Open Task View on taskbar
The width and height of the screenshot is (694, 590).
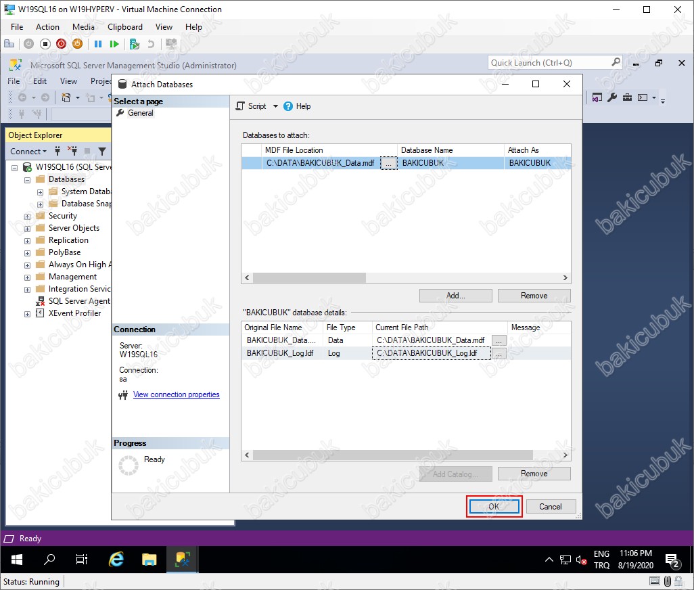coord(82,560)
